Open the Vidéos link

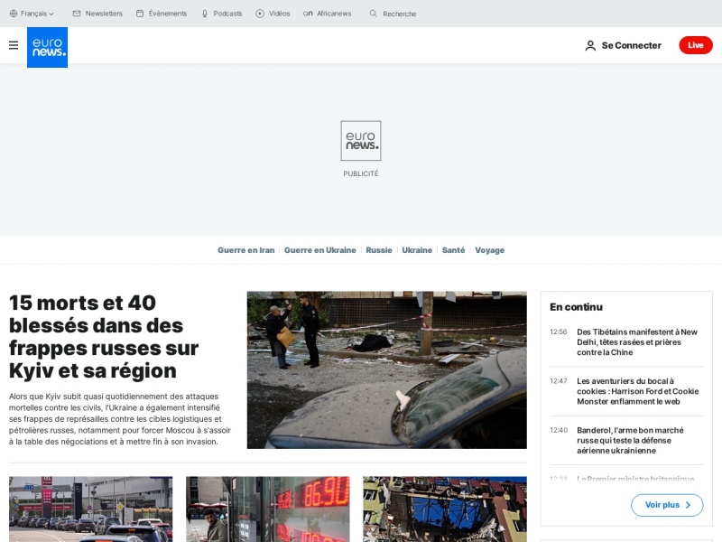click(280, 14)
